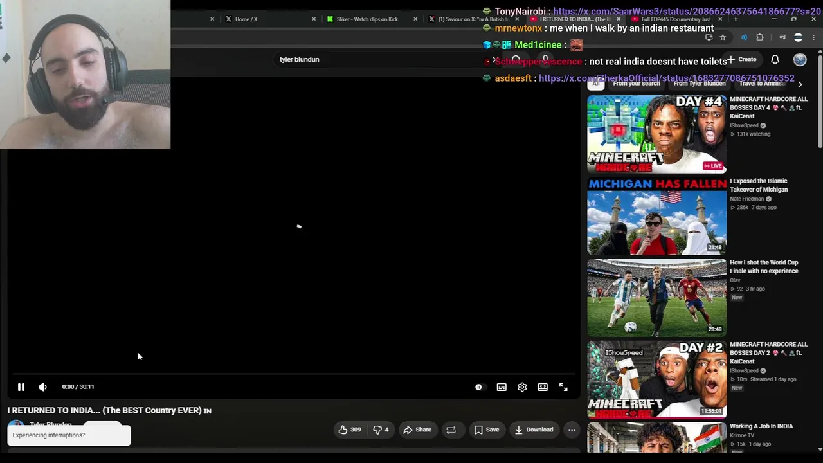The height and width of the screenshot is (463, 823).
Task: Visit the Nate Friedman channel
Action: click(x=747, y=199)
